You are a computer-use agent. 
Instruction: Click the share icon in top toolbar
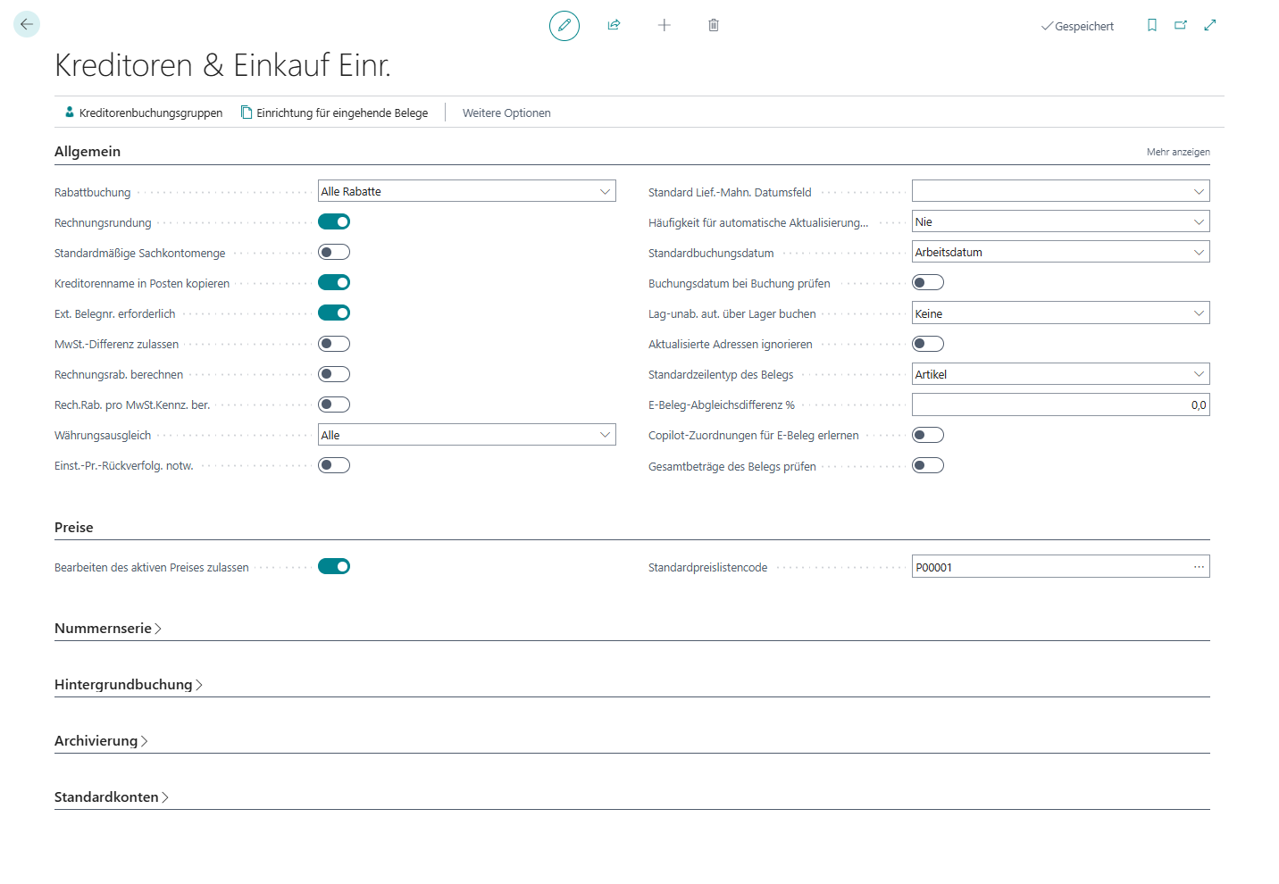(614, 25)
